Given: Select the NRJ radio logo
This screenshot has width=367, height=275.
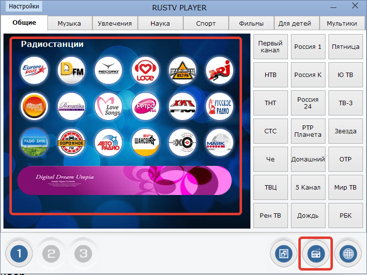Looking at the screenshot, I should [x=219, y=70].
